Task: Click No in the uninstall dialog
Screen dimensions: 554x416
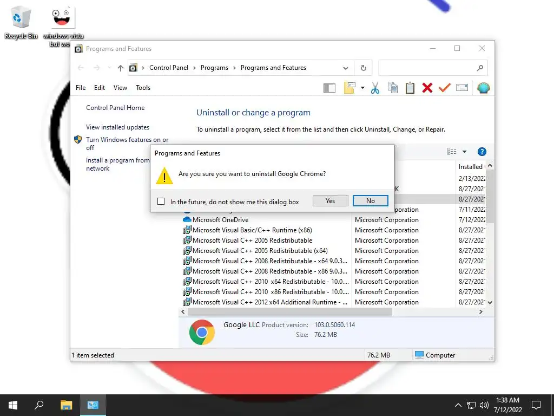Action: tap(370, 201)
